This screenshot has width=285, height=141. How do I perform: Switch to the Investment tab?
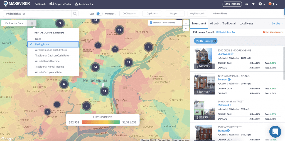[199, 23]
